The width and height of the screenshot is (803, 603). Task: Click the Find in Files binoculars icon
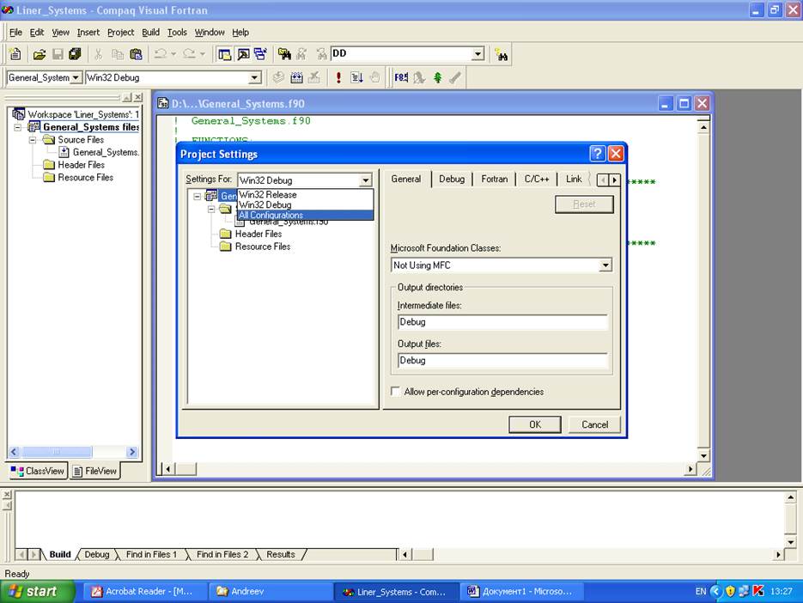point(284,54)
